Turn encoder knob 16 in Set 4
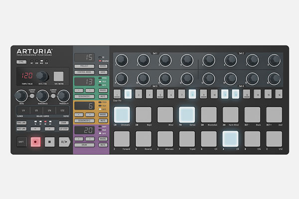Viewport: 299px width, 199px height. (x=274, y=79)
